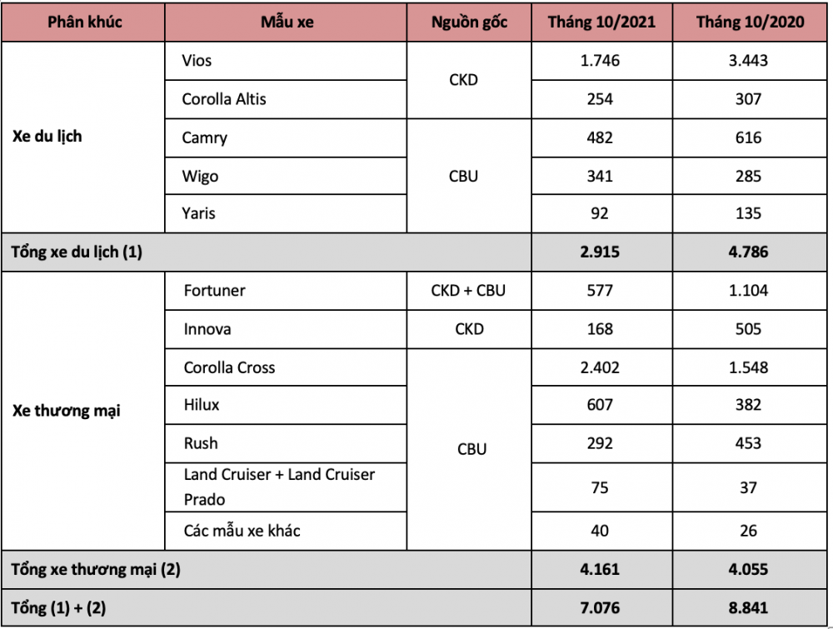This screenshot has width=833, height=629.
Task: Select the Fortuner cell
Action: pyautogui.click(x=286, y=291)
